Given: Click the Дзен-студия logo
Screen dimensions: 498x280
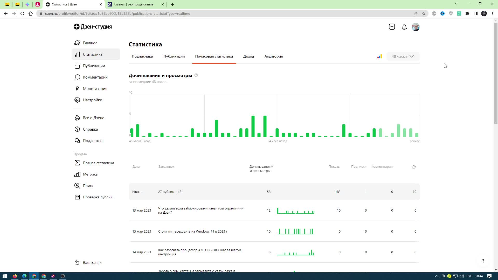Looking at the screenshot, I should pyautogui.click(x=93, y=27).
